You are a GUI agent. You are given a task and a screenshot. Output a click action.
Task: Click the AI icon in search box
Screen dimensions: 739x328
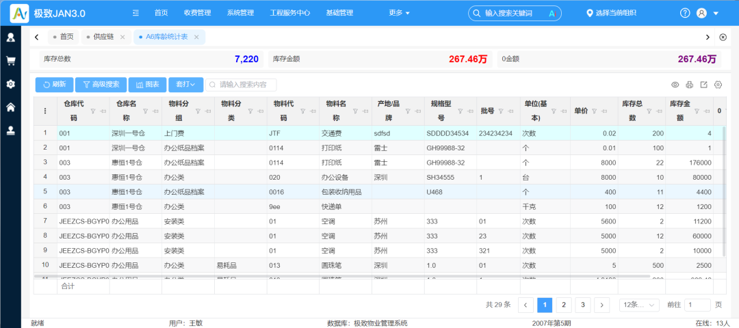(x=553, y=13)
